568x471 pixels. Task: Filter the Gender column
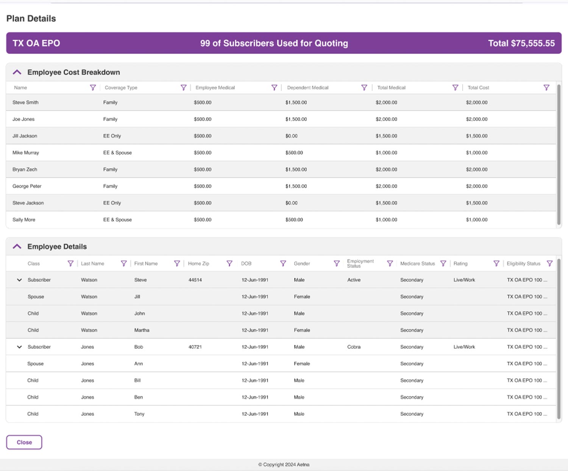click(x=337, y=264)
